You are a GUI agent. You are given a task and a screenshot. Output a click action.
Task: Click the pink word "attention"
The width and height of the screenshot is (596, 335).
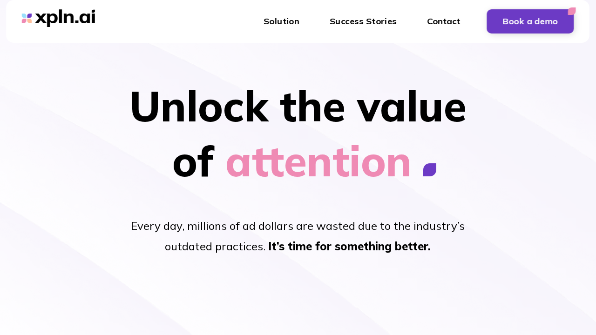318,162
